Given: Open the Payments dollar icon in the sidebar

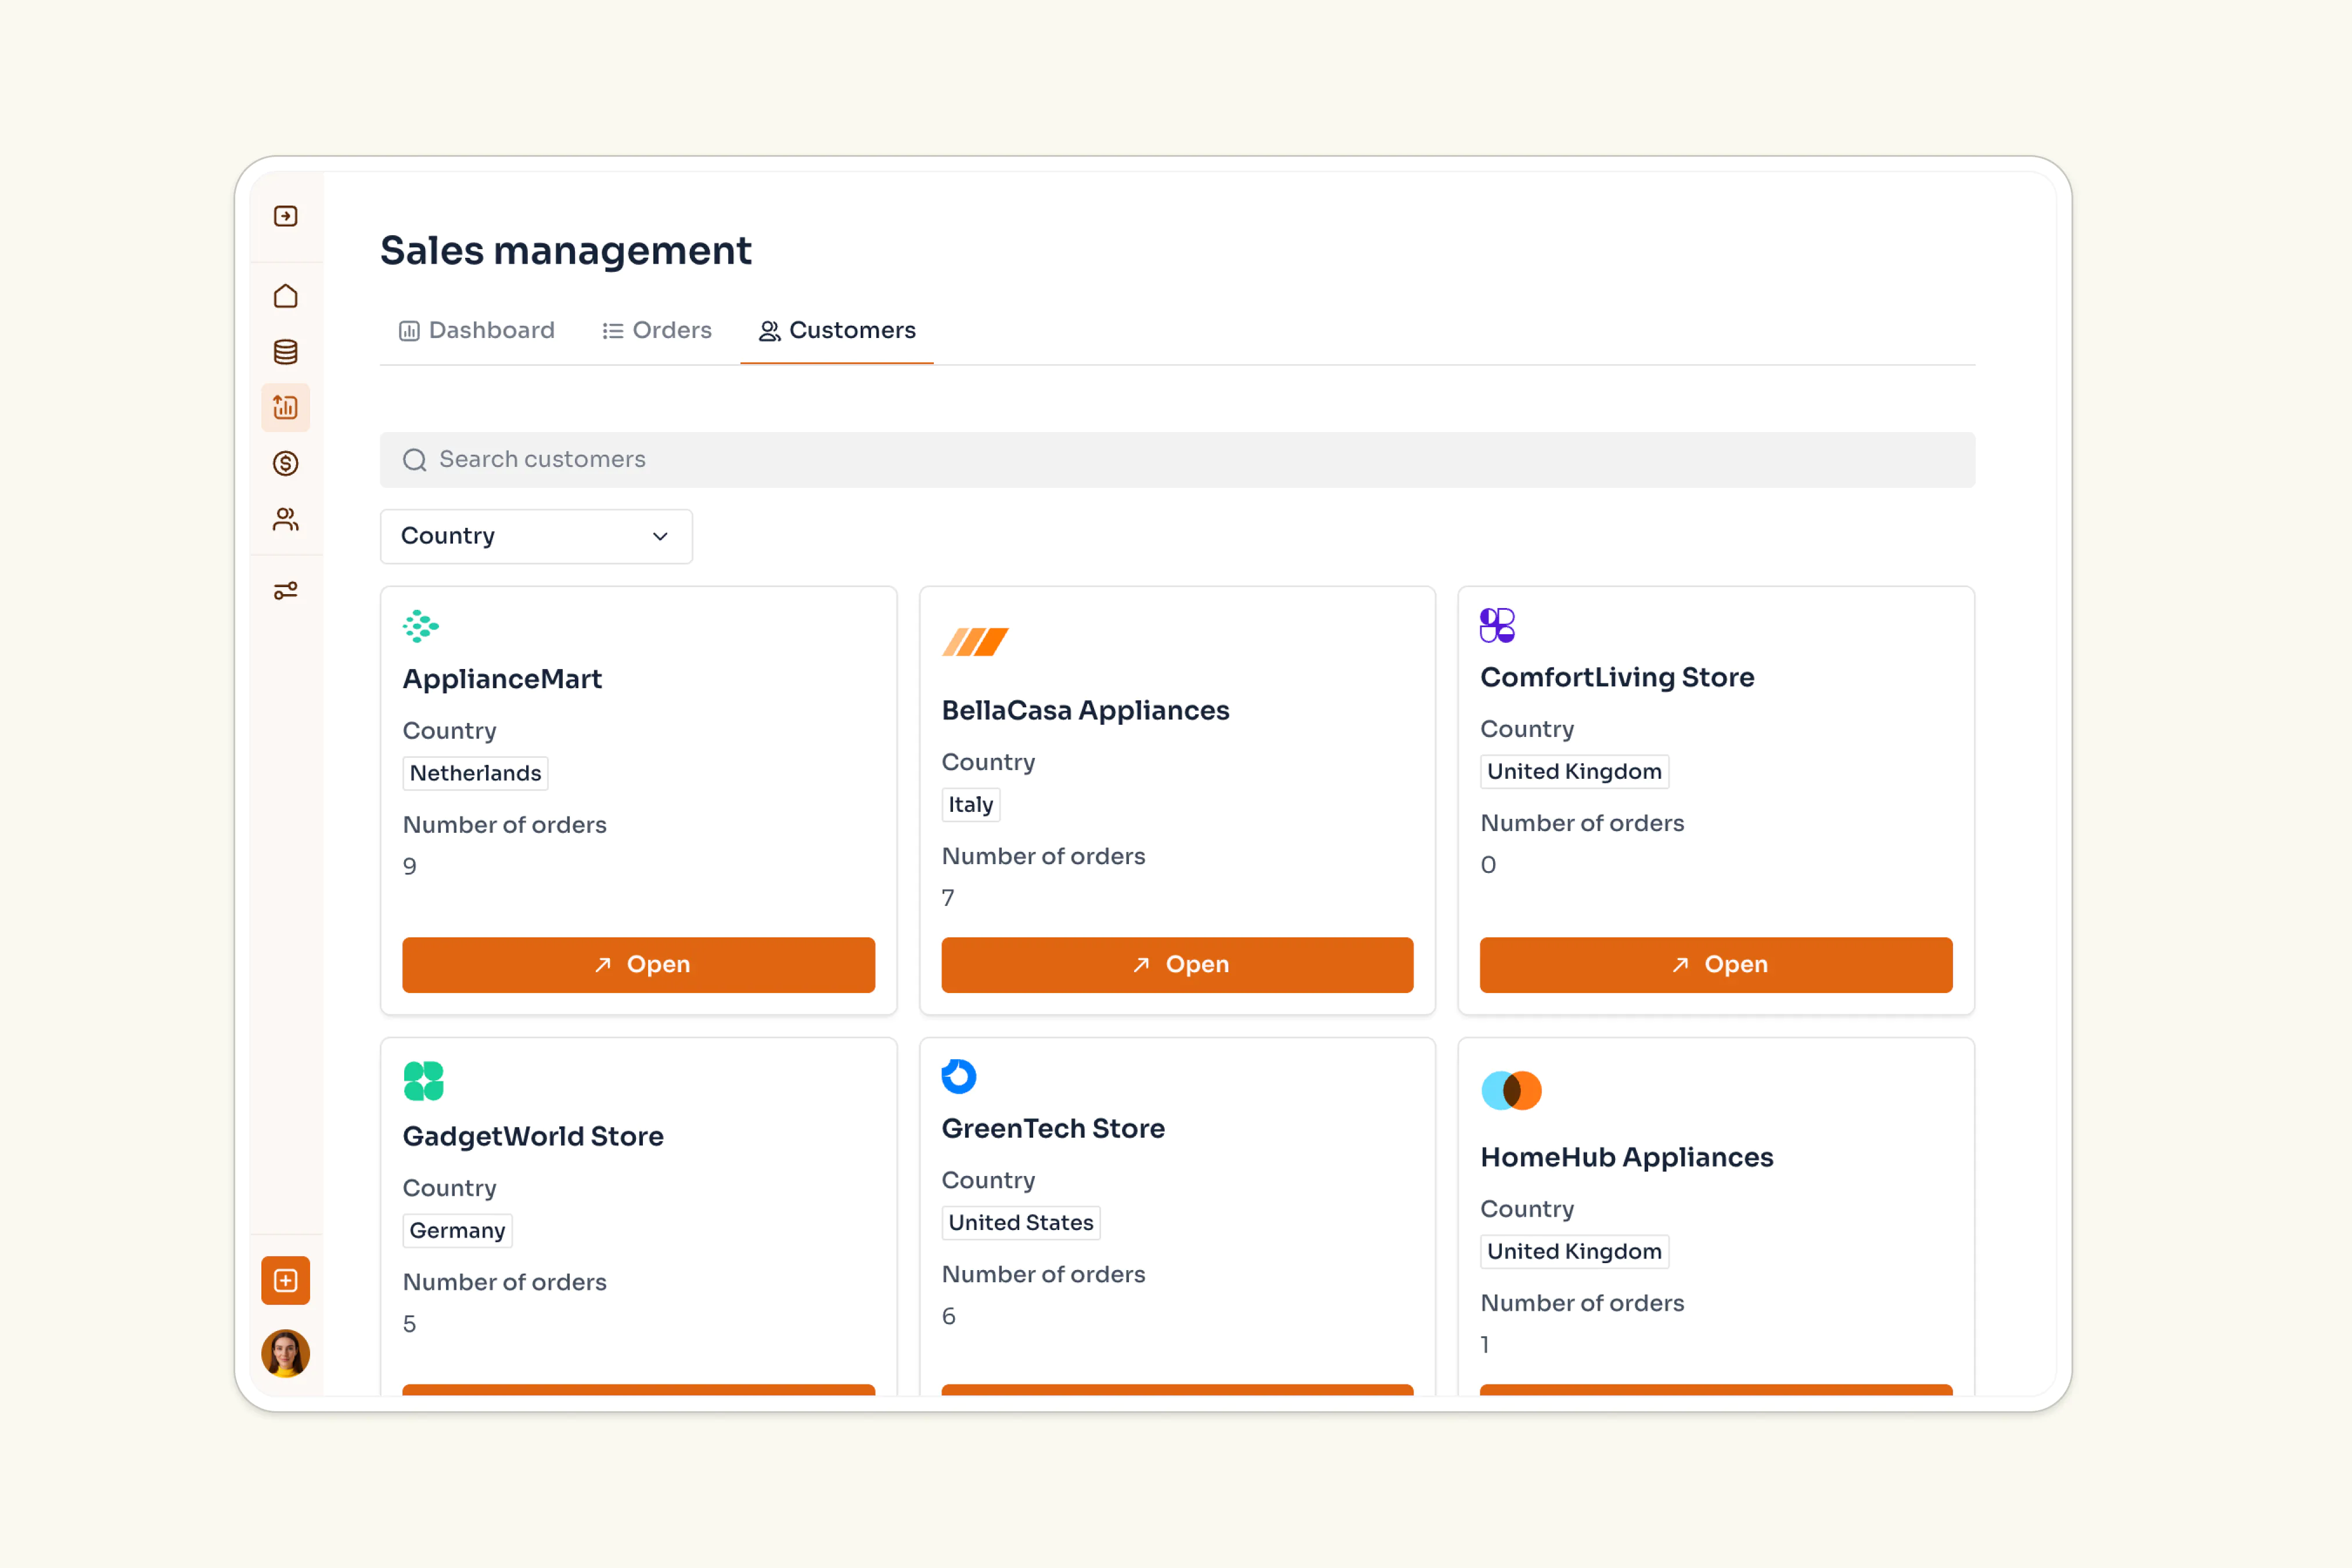Looking at the screenshot, I should [x=285, y=462].
